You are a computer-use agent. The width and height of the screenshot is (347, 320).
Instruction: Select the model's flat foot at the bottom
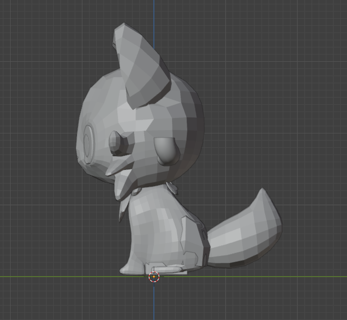166,269
